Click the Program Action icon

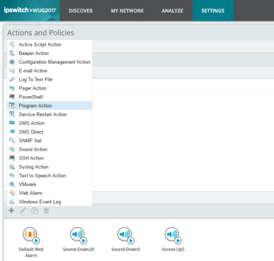tap(12, 105)
